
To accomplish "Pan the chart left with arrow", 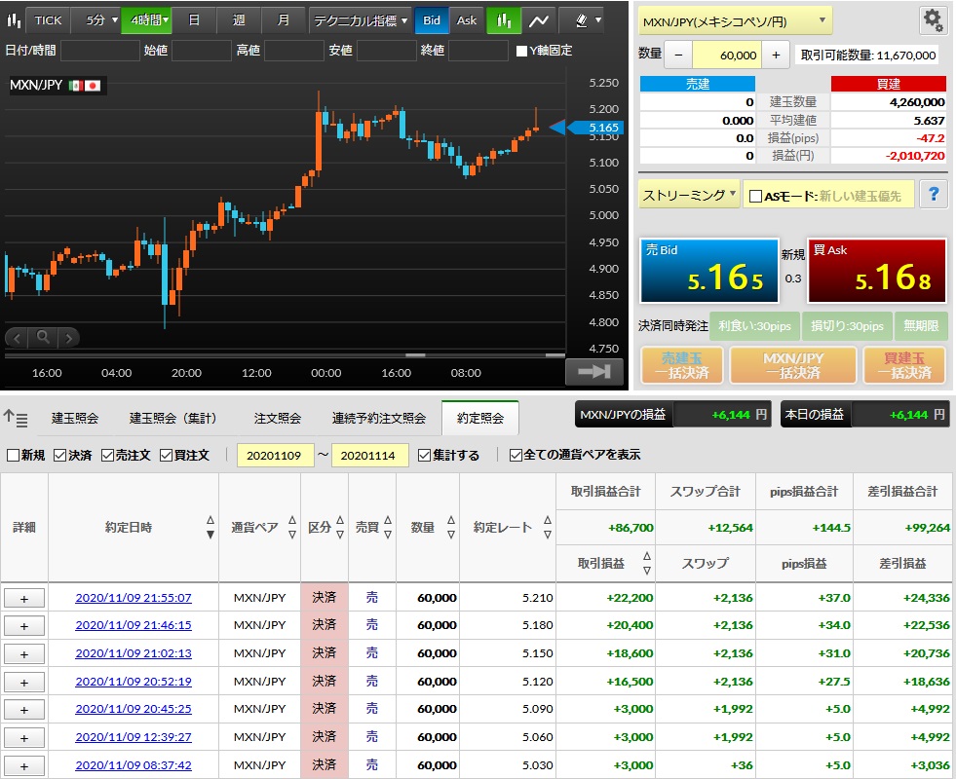I will click(x=18, y=338).
